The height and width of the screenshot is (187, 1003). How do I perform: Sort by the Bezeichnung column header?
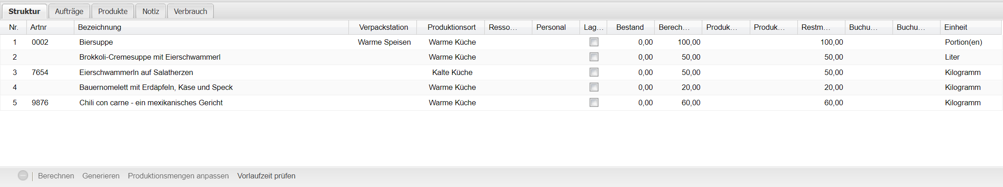point(100,27)
